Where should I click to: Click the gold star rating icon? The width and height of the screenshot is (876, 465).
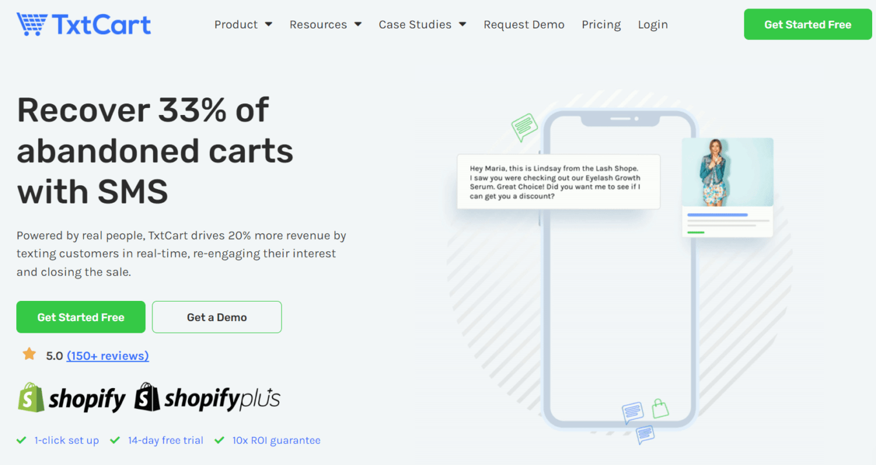(28, 355)
